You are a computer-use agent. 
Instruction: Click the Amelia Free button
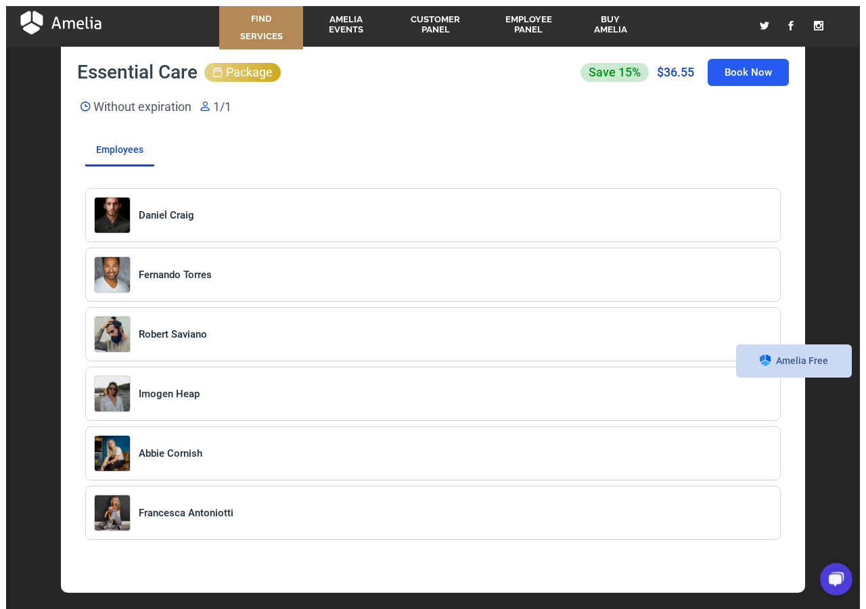coord(794,361)
